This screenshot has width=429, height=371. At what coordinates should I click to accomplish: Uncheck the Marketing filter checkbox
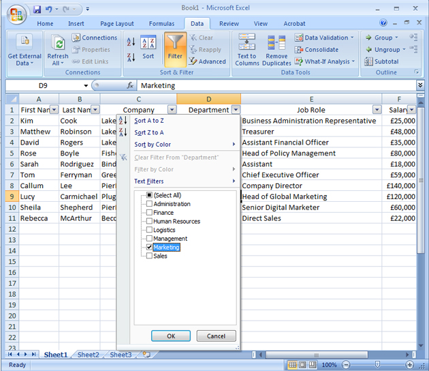point(149,248)
